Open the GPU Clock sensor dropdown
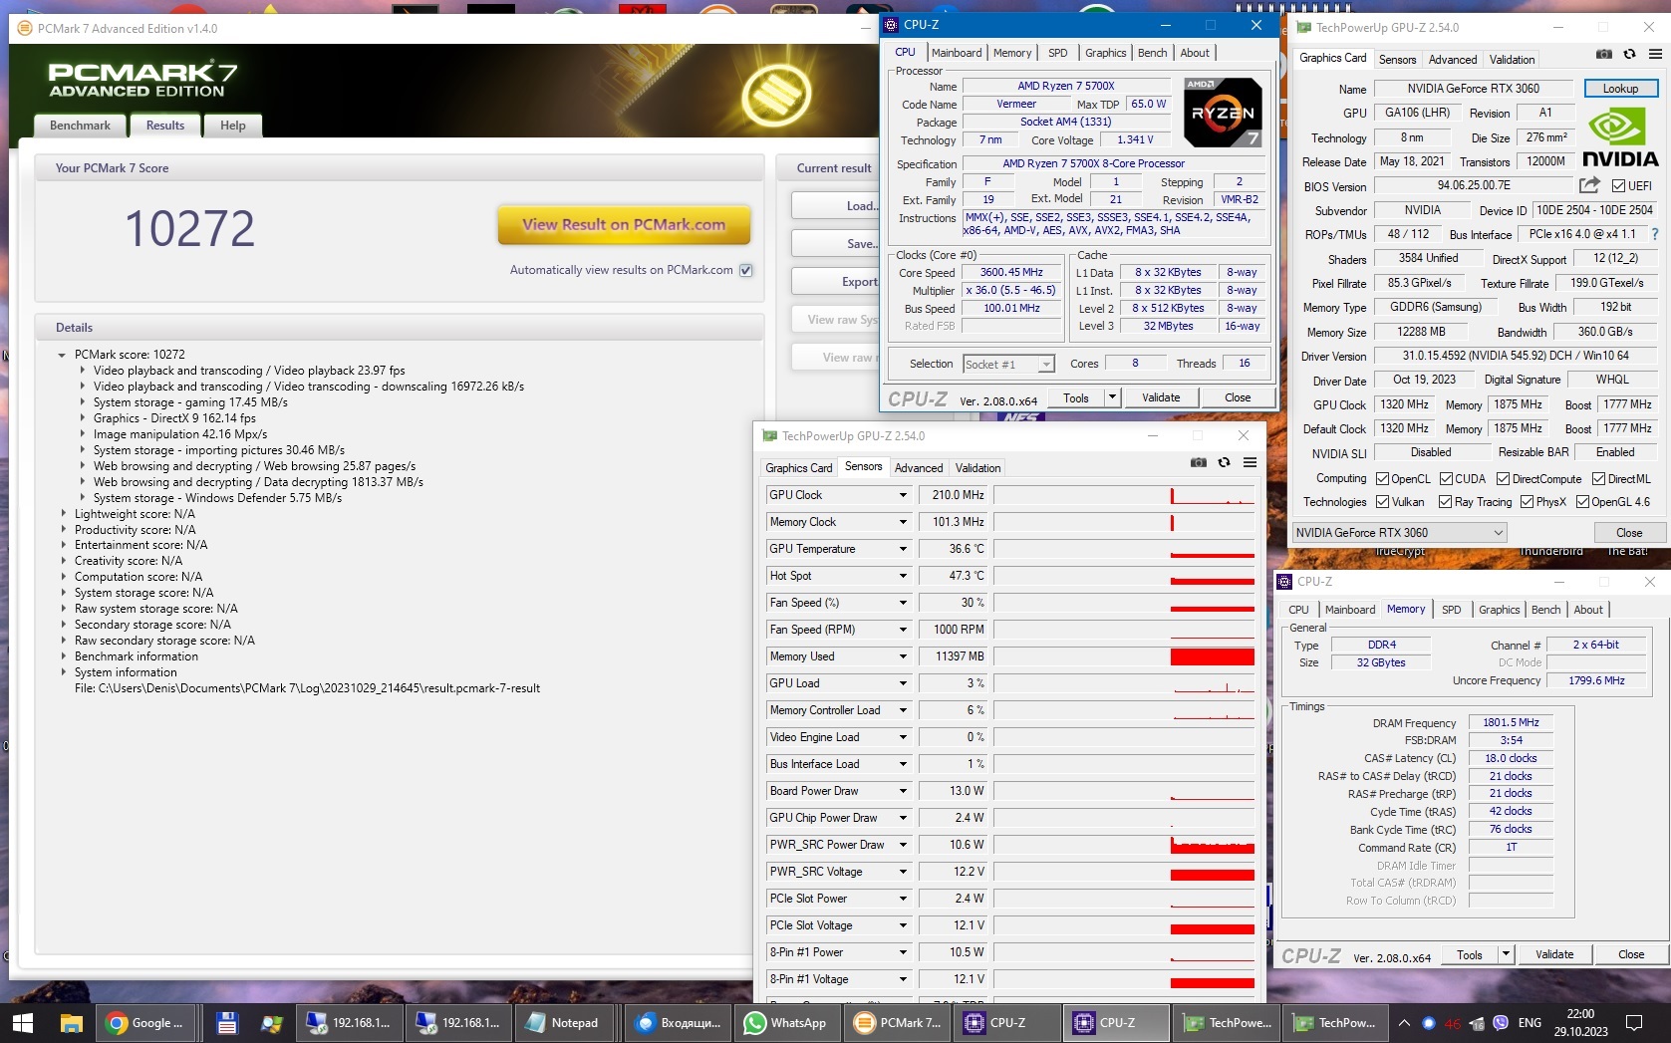Image resolution: width=1671 pixels, height=1043 pixels. [x=903, y=495]
